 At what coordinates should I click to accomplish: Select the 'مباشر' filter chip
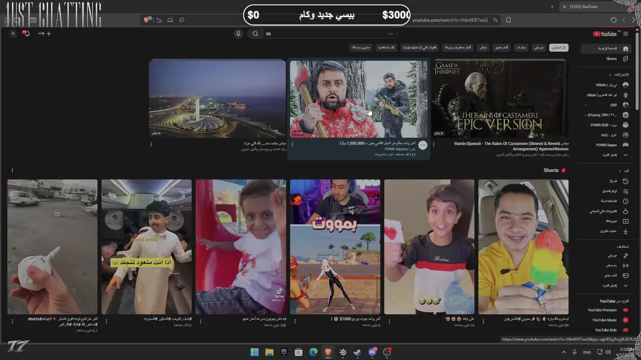coord(483,47)
